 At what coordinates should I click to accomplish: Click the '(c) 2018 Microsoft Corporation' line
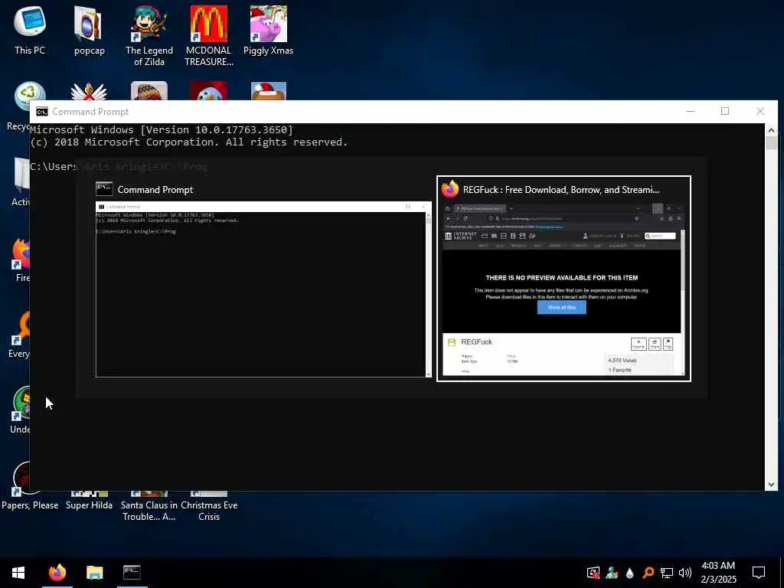189,142
